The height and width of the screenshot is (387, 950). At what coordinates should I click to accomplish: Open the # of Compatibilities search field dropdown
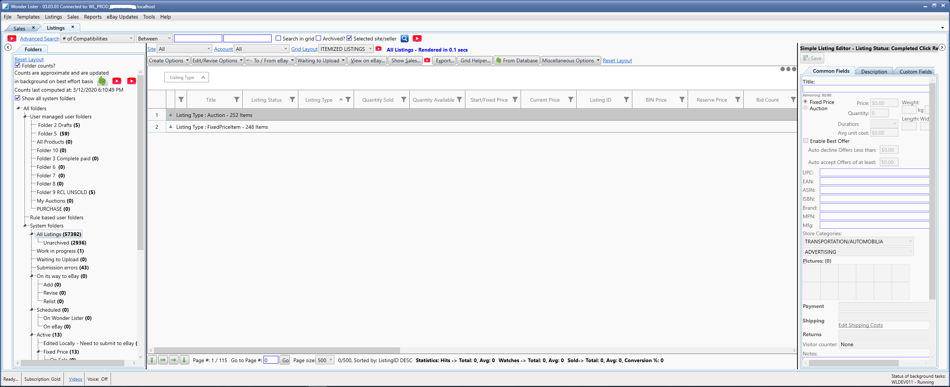pos(98,38)
